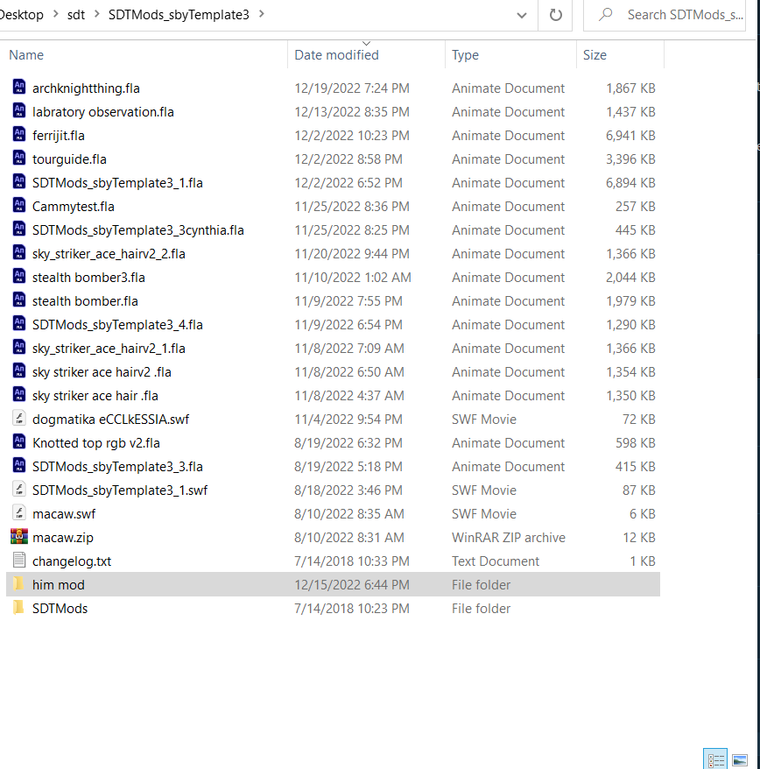Click the Size column header
760x769 pixels.
point(595,55)
